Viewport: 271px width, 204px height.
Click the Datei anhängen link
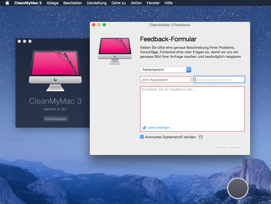coord(160,128)
